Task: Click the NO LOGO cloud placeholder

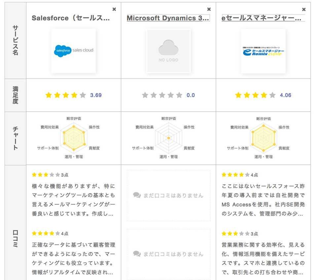Action: click(168, 51)
